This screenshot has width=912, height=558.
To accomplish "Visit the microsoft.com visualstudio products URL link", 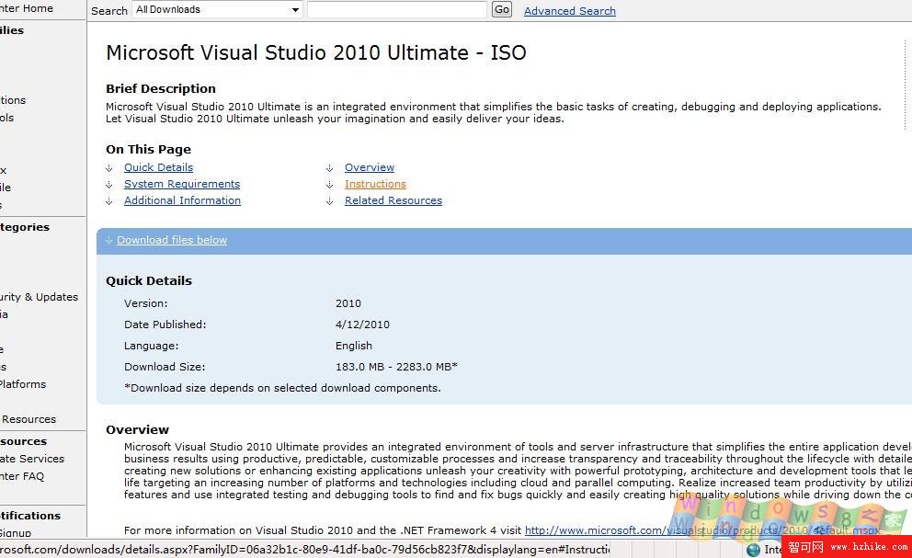I will coord(702,530).
